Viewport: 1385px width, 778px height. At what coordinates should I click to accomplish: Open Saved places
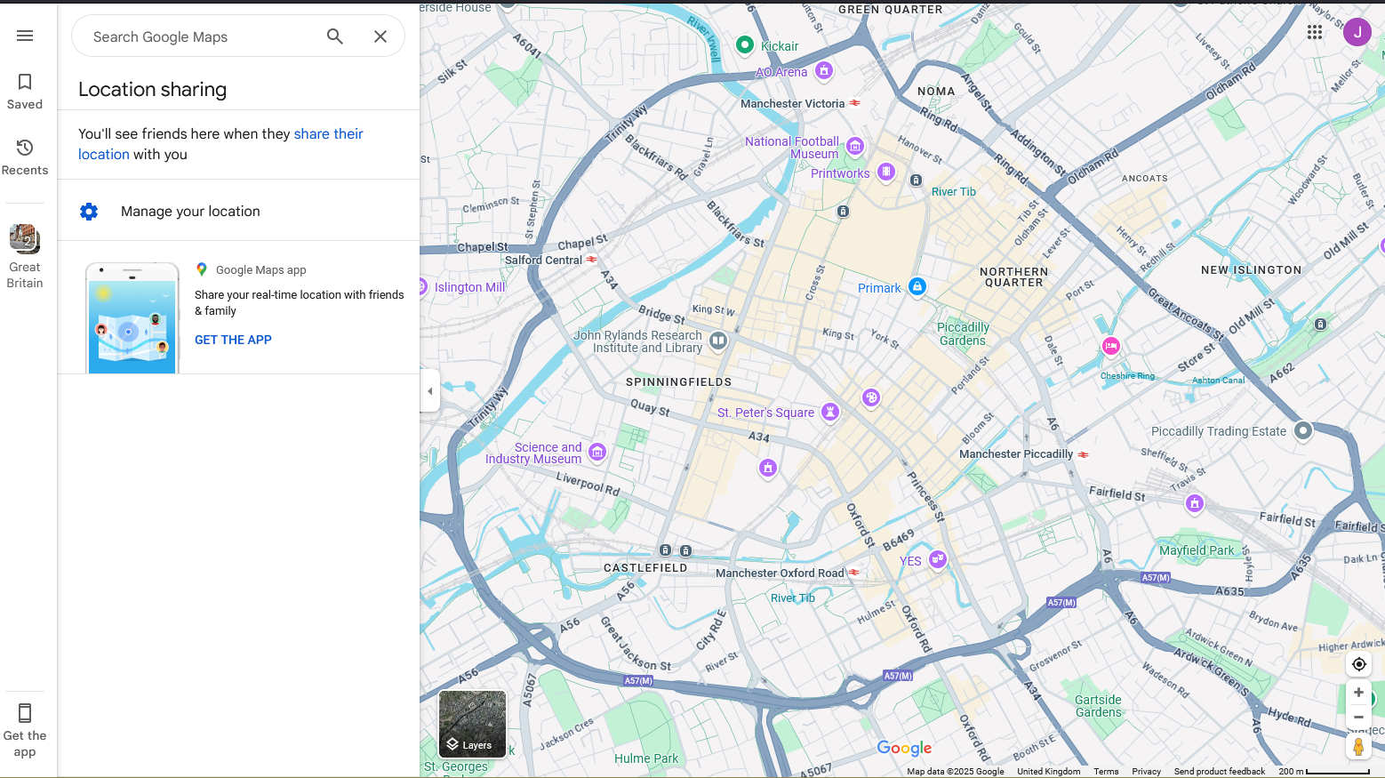click(x=25, y=92)
